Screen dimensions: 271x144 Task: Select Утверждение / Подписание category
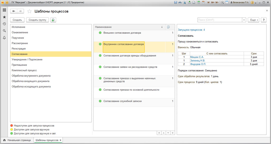click(x=27, y=60)
